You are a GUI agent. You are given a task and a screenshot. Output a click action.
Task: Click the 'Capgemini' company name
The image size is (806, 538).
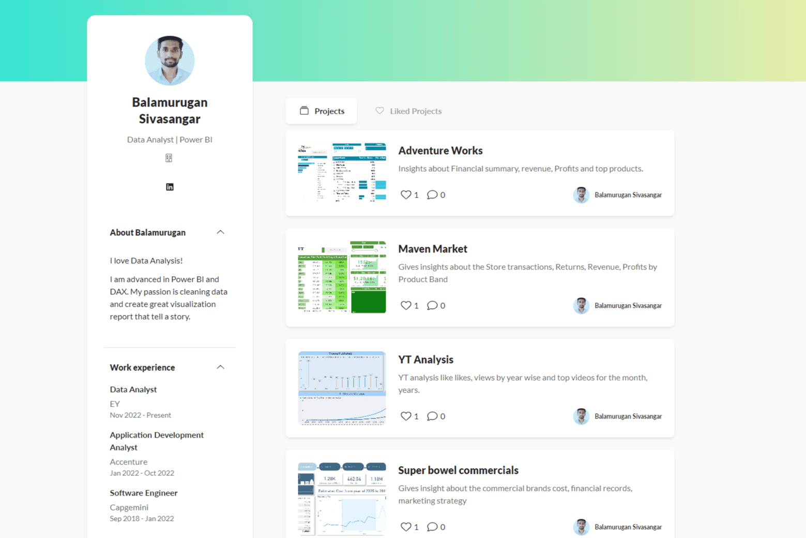[x=129, y=507]
